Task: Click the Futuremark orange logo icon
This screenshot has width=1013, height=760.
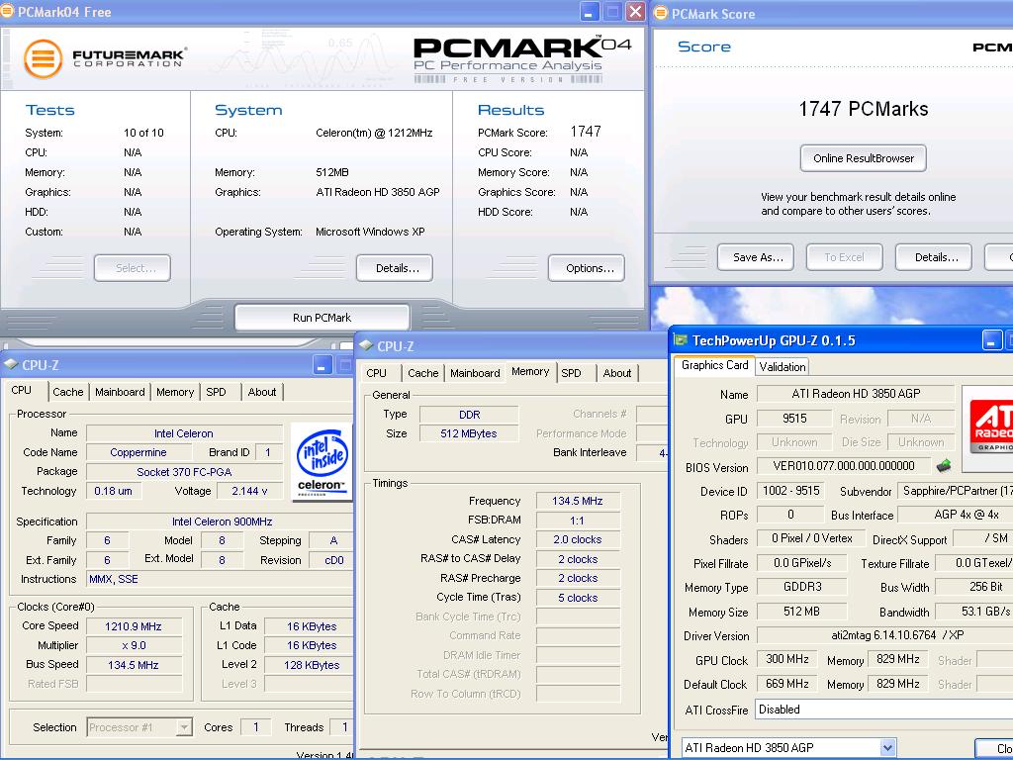Action: [x=43, y=58]
